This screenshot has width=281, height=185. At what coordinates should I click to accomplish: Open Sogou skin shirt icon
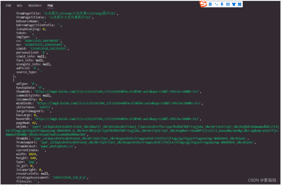tap(234, 4)
